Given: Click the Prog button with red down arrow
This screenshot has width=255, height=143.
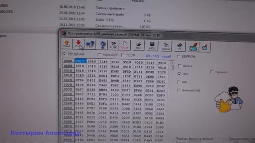Looking at the screenshot, I should point(78,44).
